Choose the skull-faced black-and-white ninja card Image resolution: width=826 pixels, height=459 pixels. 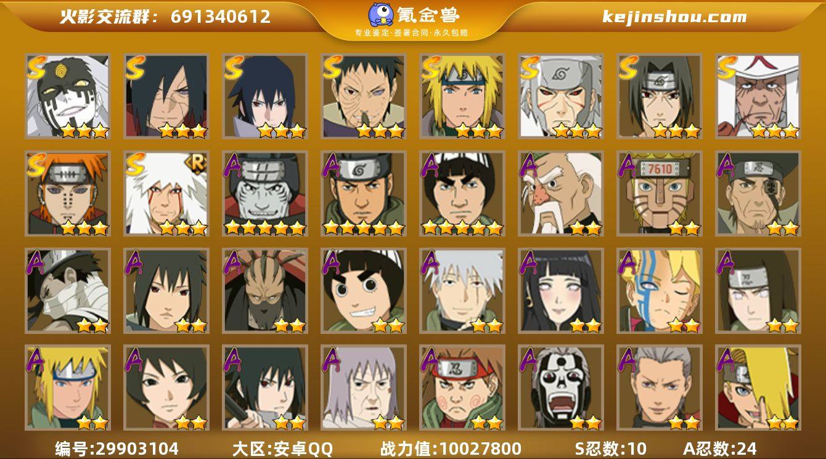pyautogui.click(x=561, y=388)
